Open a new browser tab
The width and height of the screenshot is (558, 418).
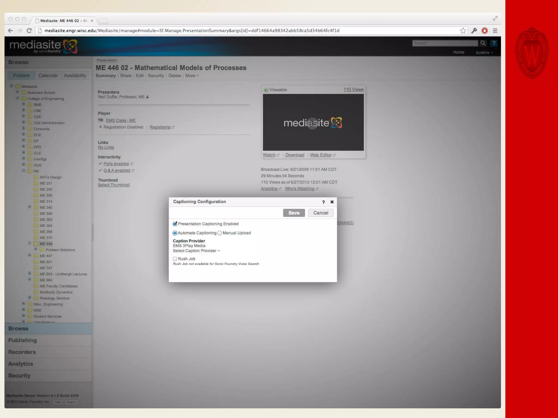pos(103,21)
